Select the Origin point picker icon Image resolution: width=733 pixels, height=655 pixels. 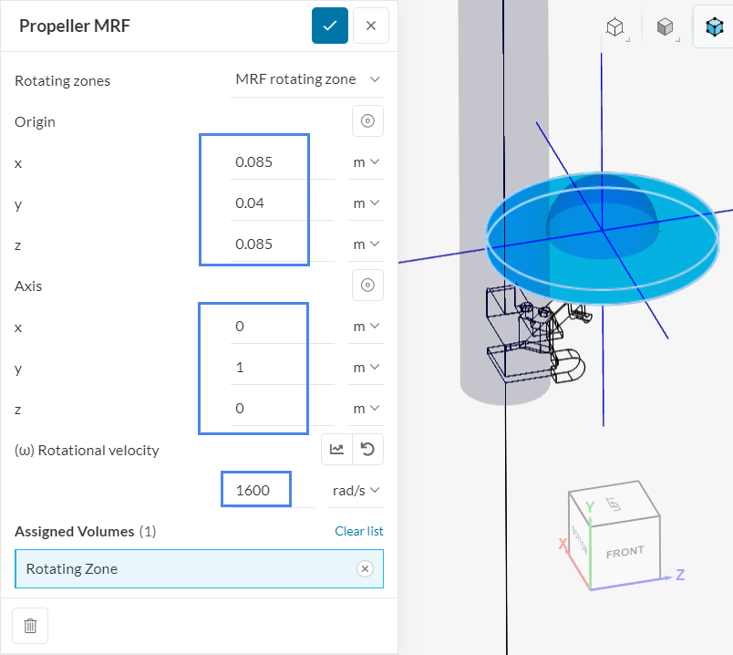[367, 120]
